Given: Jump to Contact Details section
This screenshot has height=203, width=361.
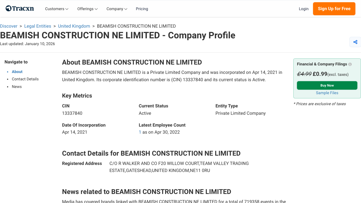Looking at the screenshot, I should coord(25,79).
